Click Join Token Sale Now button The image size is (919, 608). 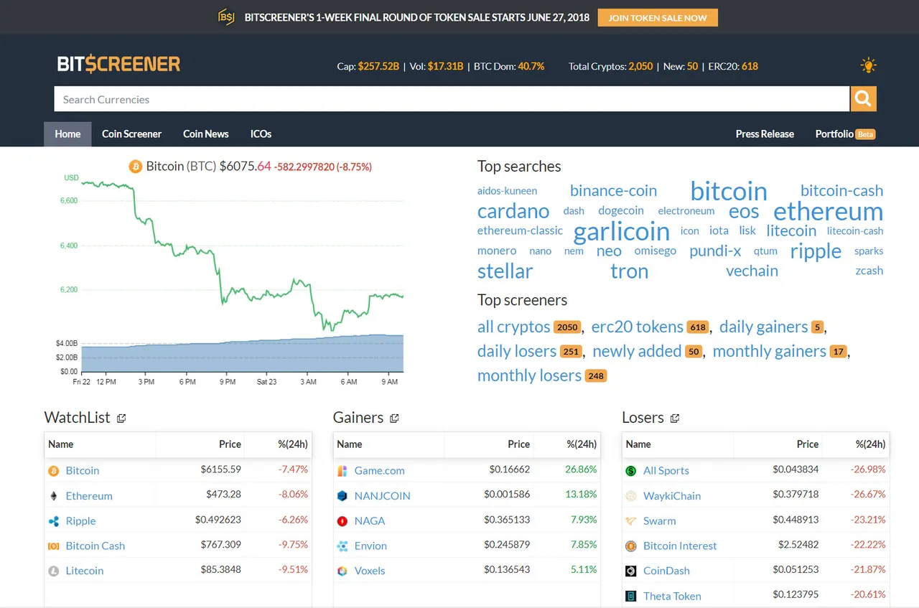[x=658, y=18]
